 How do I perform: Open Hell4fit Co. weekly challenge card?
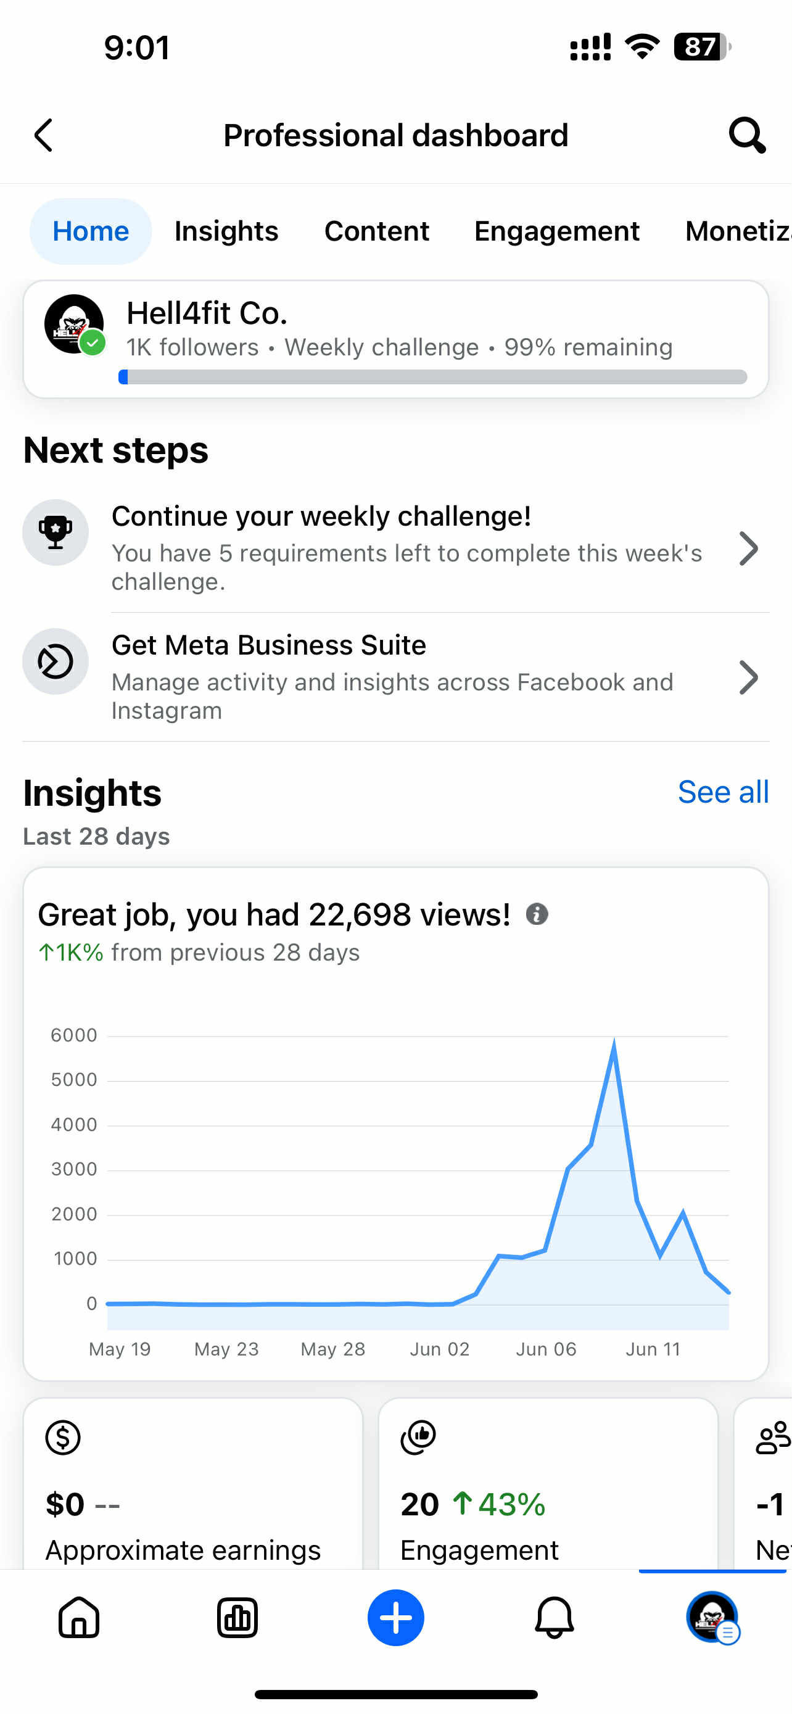[395, 339]
